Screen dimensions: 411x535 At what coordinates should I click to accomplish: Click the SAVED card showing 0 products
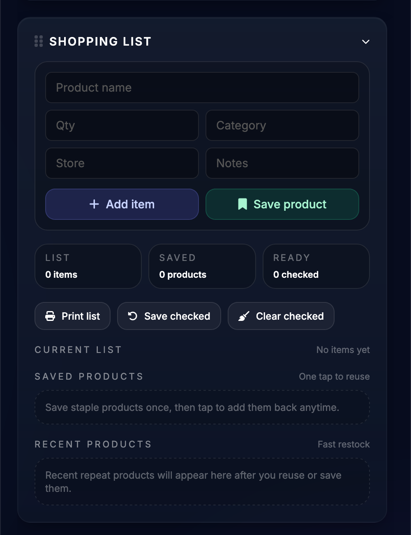click(x=202, y=266)
